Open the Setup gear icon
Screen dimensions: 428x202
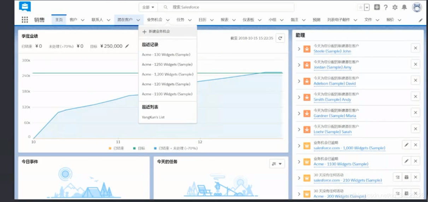click(395, 7)
